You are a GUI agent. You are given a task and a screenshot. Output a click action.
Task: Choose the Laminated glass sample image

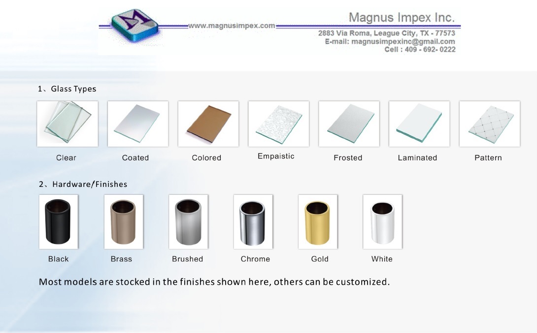pyautogui.click(x=419, y=124)
